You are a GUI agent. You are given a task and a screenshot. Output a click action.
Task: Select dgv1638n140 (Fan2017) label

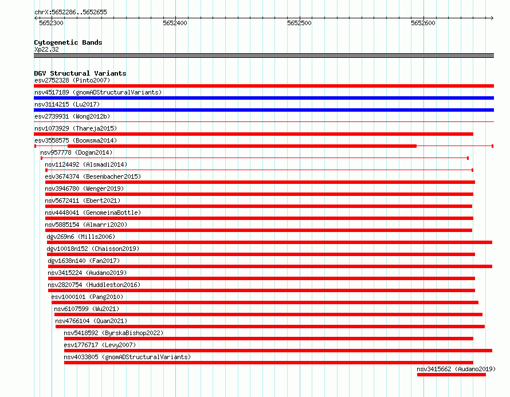pos(84,261)
